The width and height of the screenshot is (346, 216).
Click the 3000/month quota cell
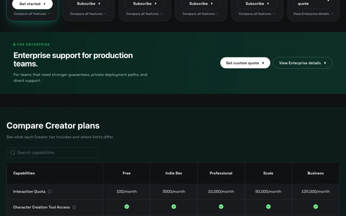coord(174,192)
